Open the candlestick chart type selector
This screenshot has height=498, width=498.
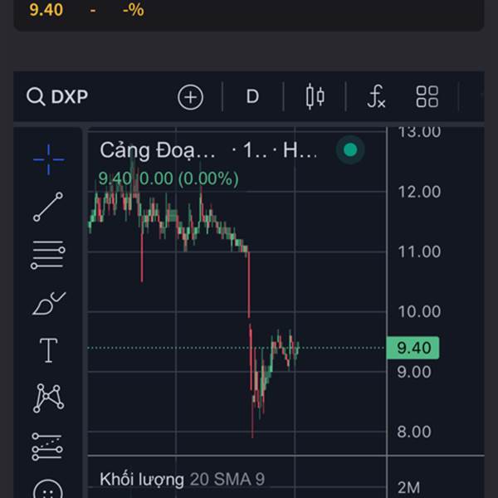tap(315, 96)
